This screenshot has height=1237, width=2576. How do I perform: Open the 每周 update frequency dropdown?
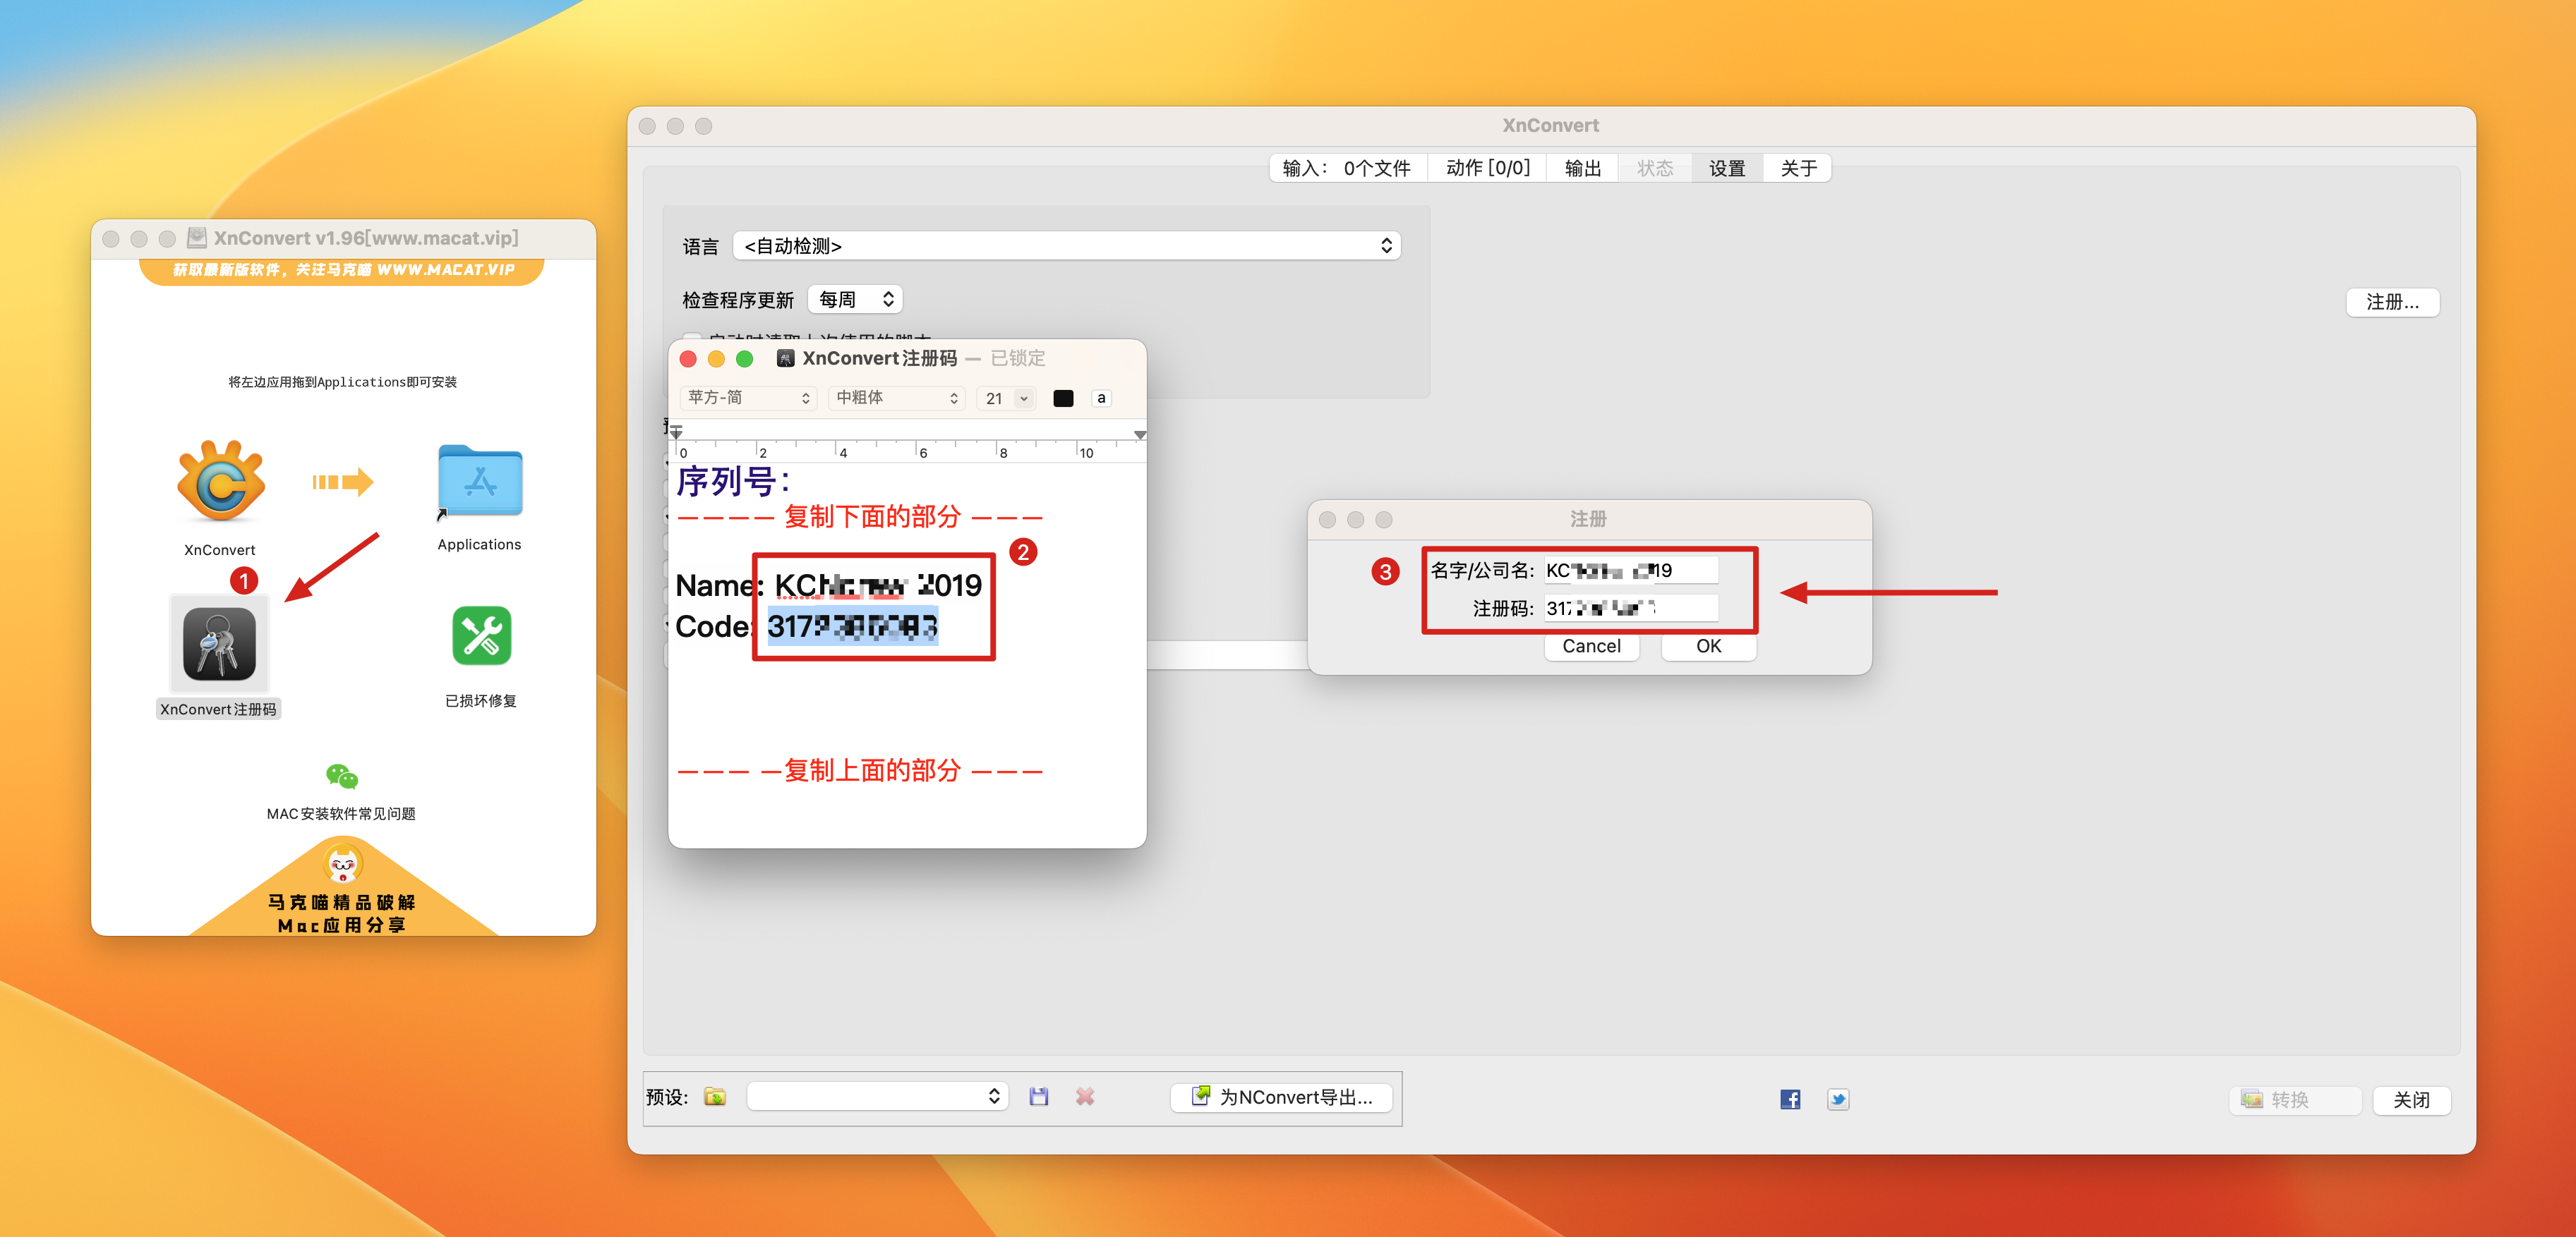(x=855, y=299)
